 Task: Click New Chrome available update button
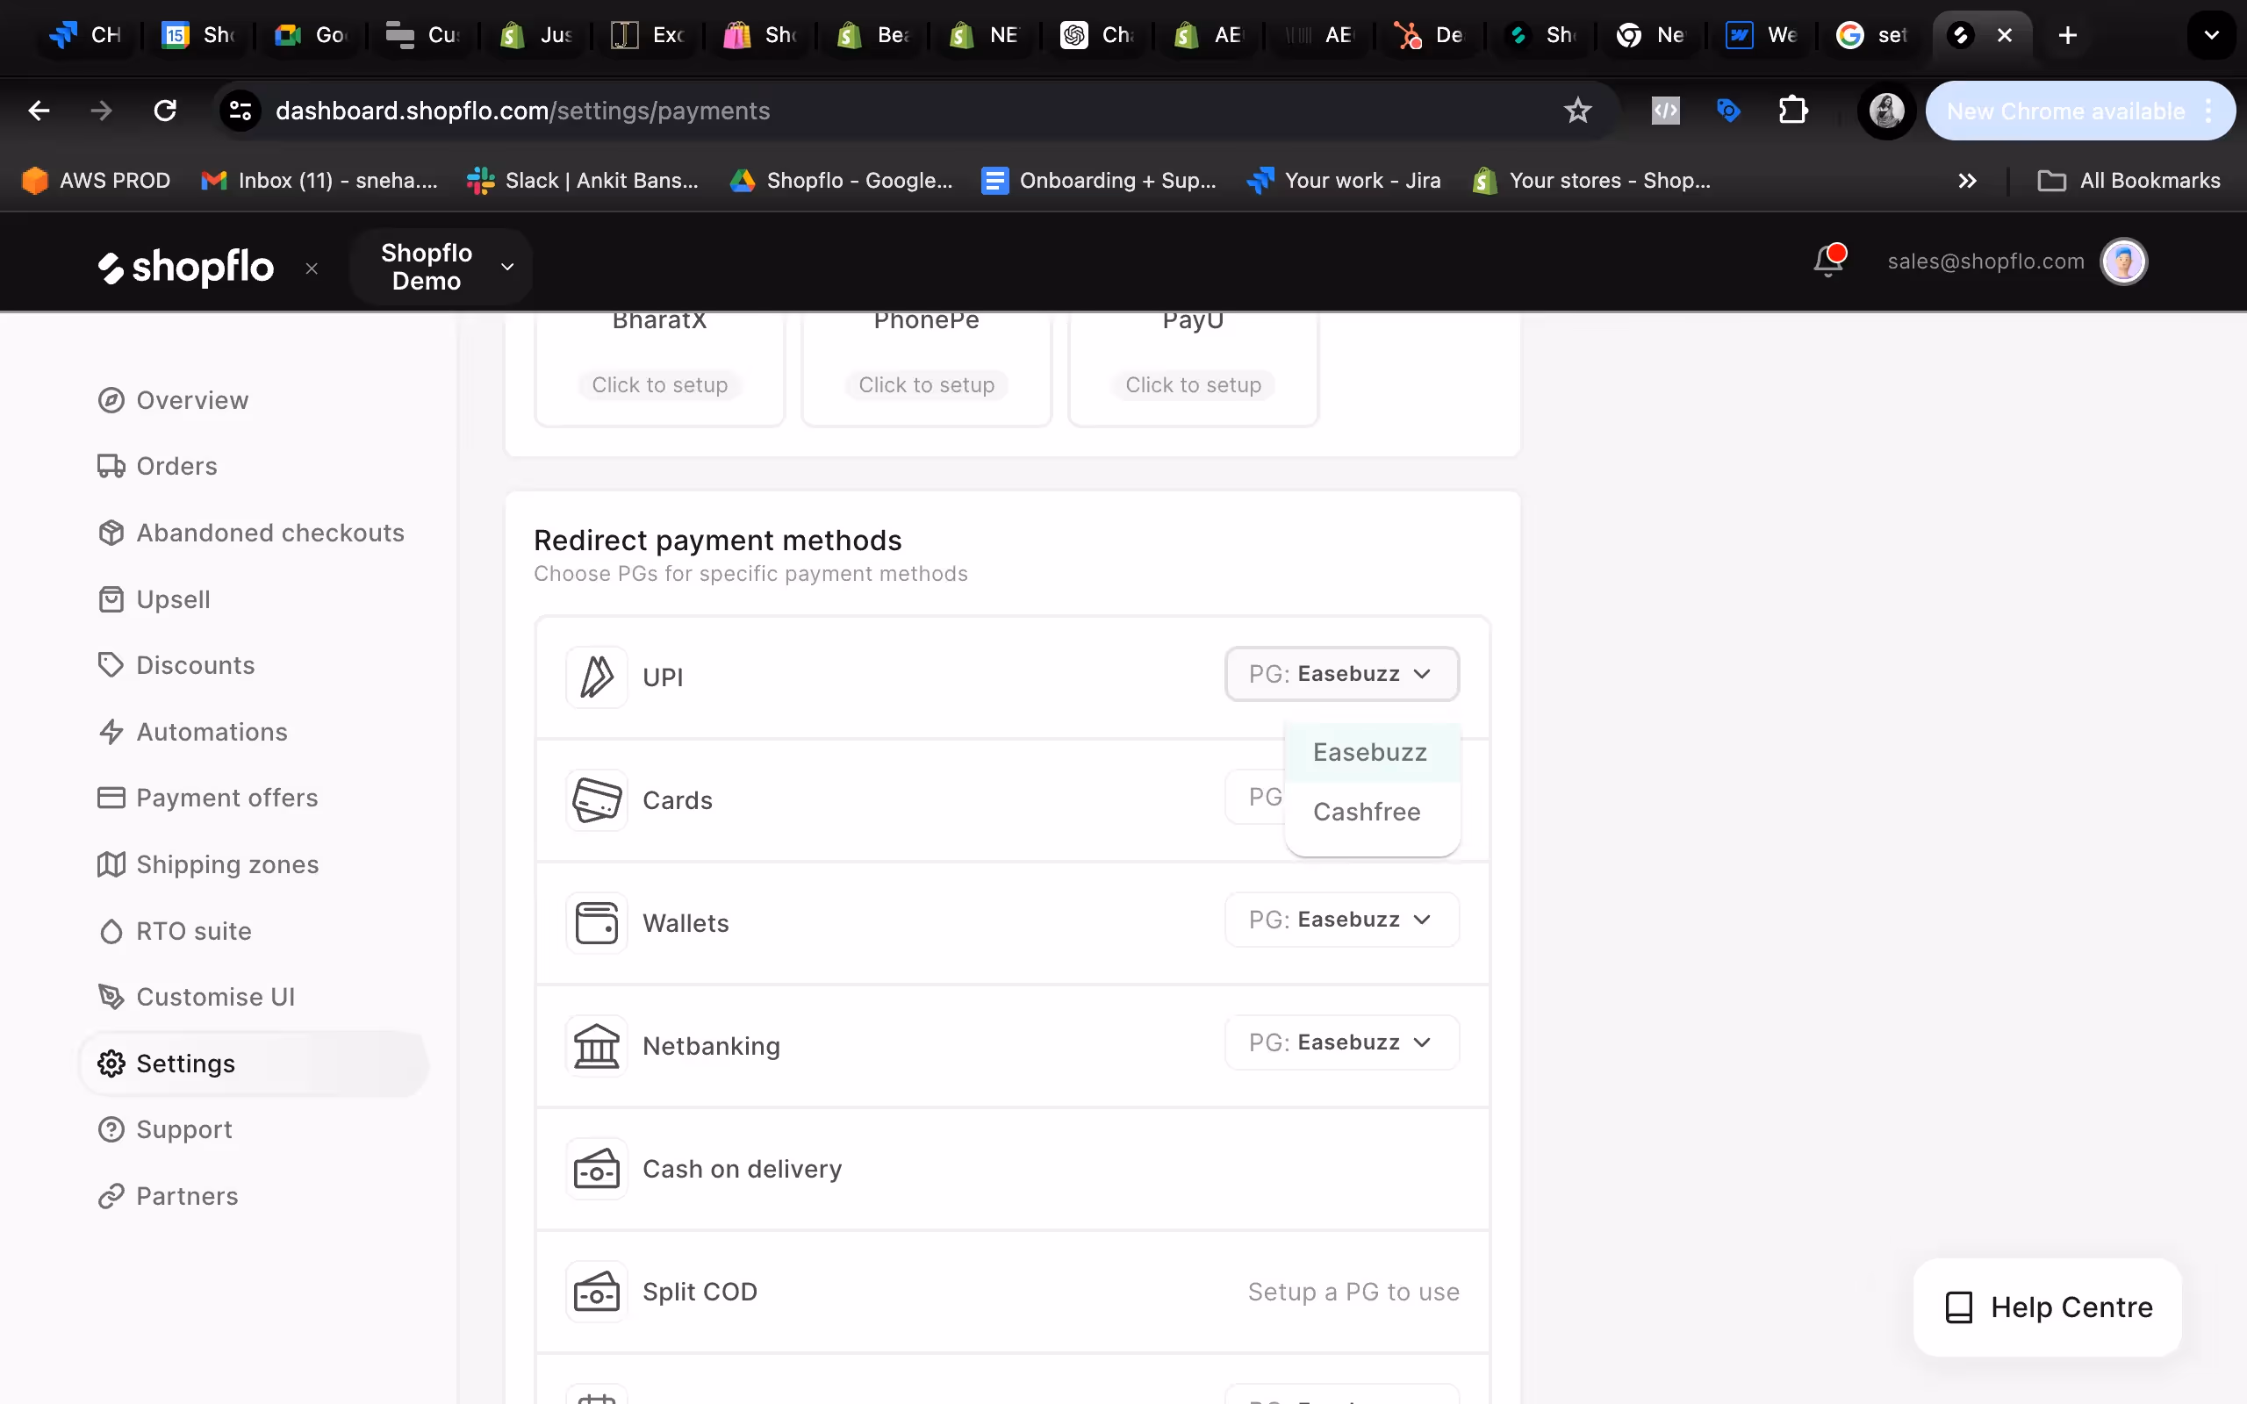[2081, 111]
